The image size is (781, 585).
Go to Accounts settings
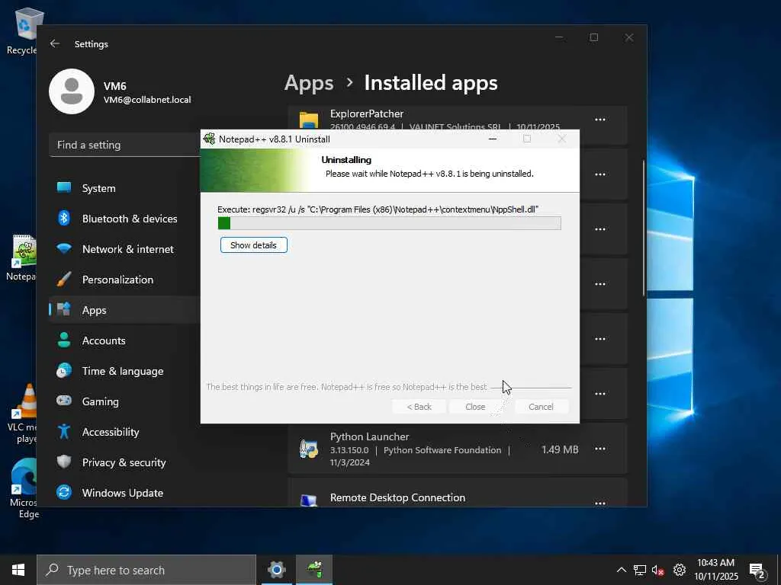click(x=104, y=340)
